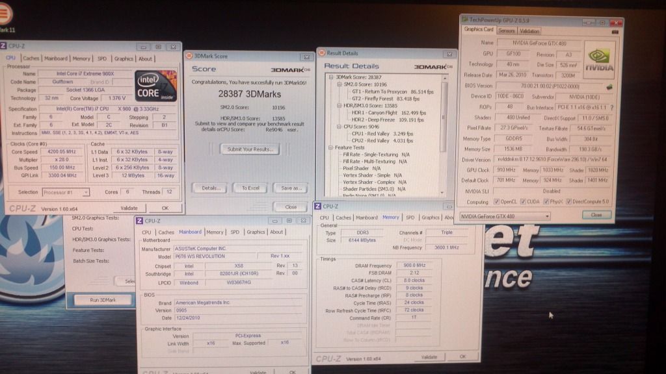The height and width of the screenshot is (374, 666).
Task: Click Validate in the CPU-Z Memory window
Action: (x=429, y=357)
